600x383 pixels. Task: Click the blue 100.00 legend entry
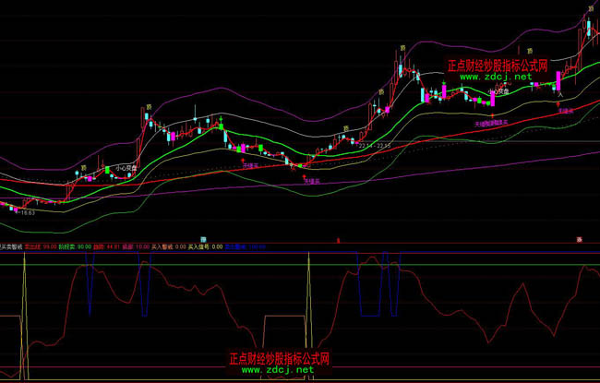(246, 246)
